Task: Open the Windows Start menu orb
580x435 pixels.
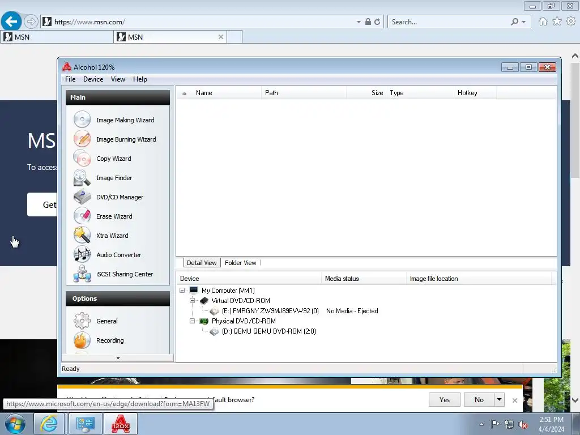Action: pyautogui.click(x=15, y=424)
